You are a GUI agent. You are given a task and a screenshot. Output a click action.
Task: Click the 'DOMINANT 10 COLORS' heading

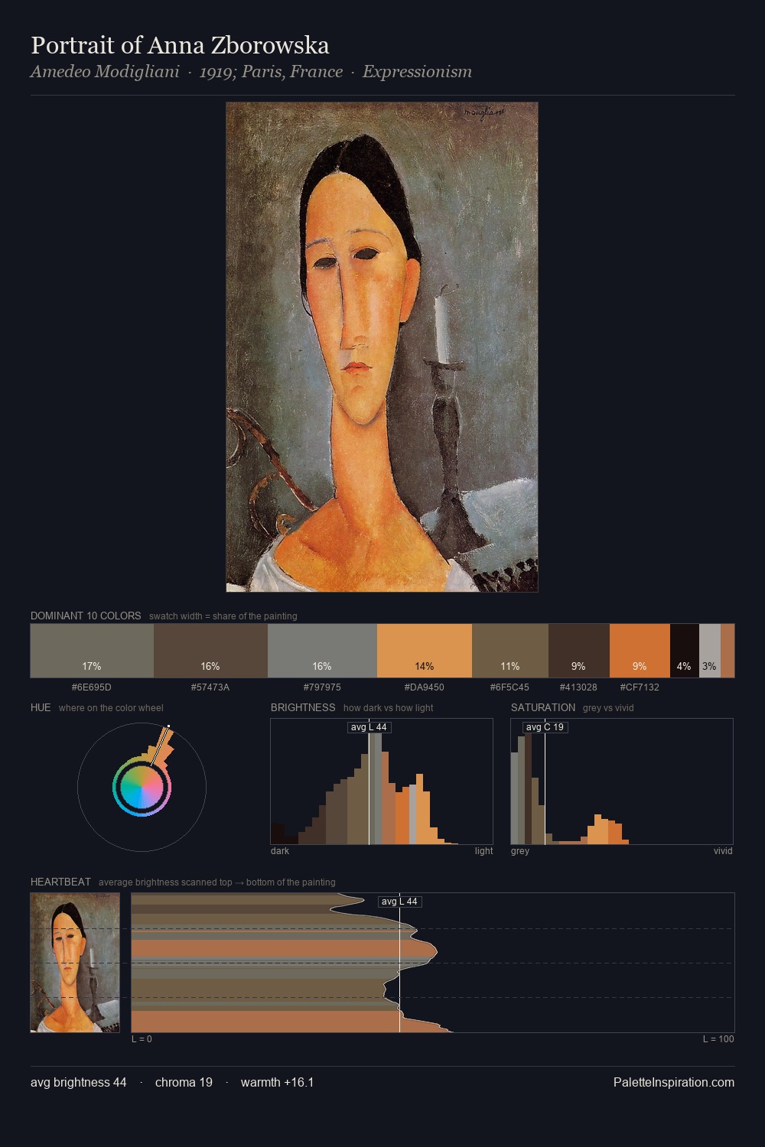pos(86,616)
